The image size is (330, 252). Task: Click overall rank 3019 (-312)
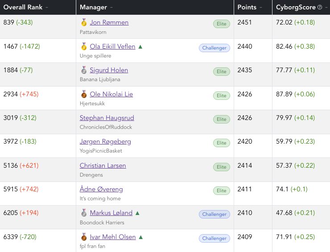[x=20, y=118]
